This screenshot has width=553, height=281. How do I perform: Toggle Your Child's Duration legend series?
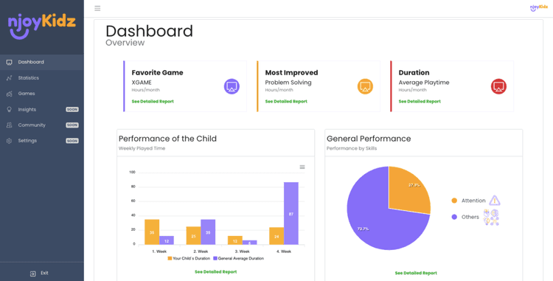(x=189, y=258)
